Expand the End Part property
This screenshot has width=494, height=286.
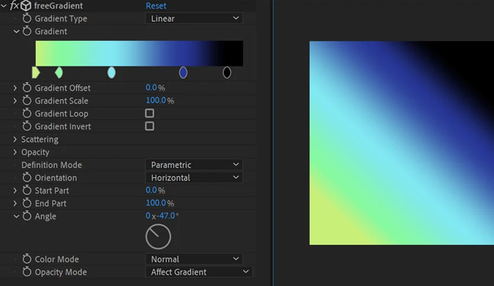point(15,203)
